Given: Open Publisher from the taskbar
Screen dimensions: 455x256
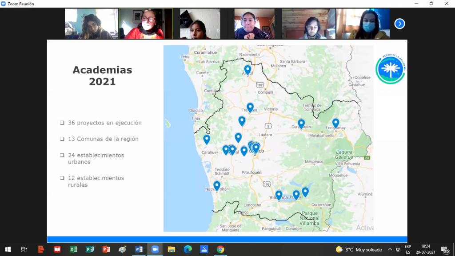Looking at the screenshot, I should 90,249.
